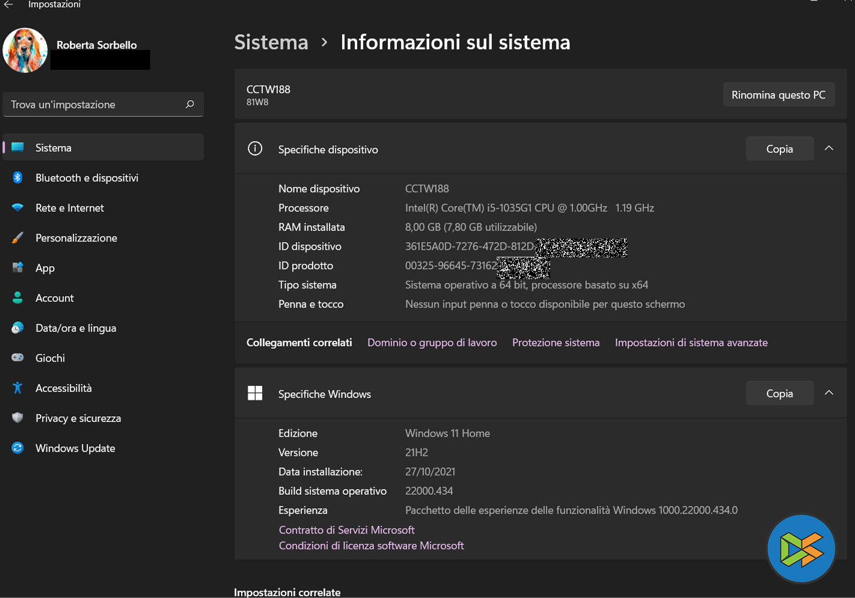
Task: Select Data/ora e lingua in sidebar
Action: pyautogui.click(x=76, y=328)
